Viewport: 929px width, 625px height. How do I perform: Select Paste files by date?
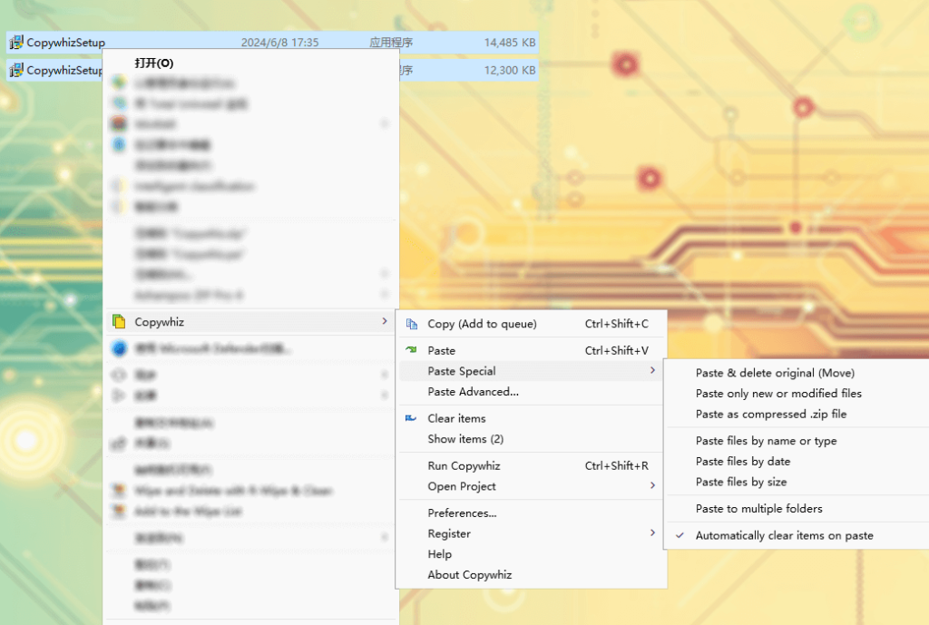pos(797,462)
